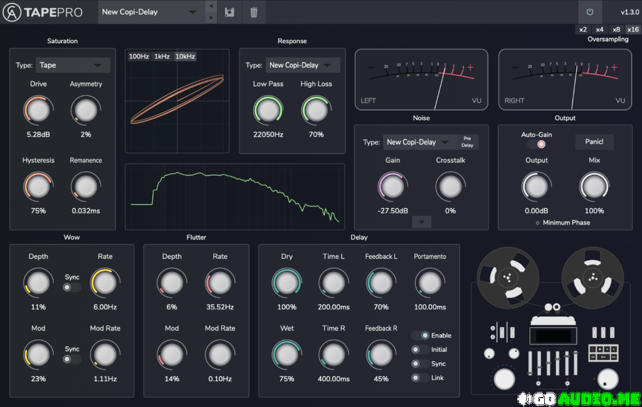This screenshot has width=642, height=407.
Task: Select x2 oversampling
Action: click(583, 29)
